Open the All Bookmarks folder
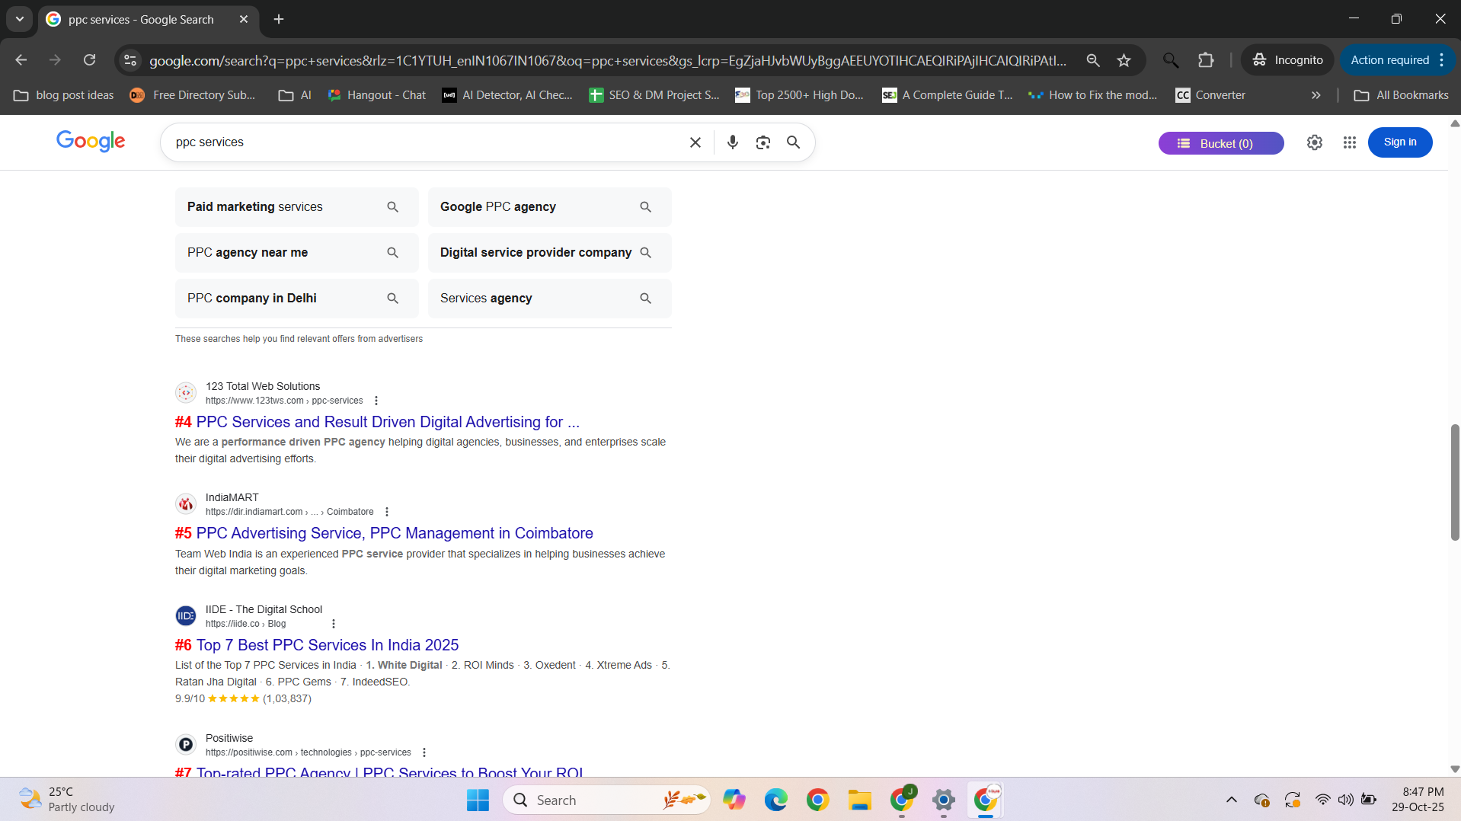 [x=1402, y=95]
